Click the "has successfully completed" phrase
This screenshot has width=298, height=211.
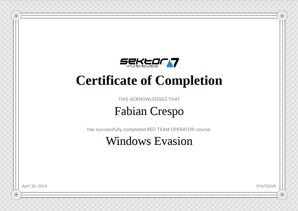[x=116, y=129]
